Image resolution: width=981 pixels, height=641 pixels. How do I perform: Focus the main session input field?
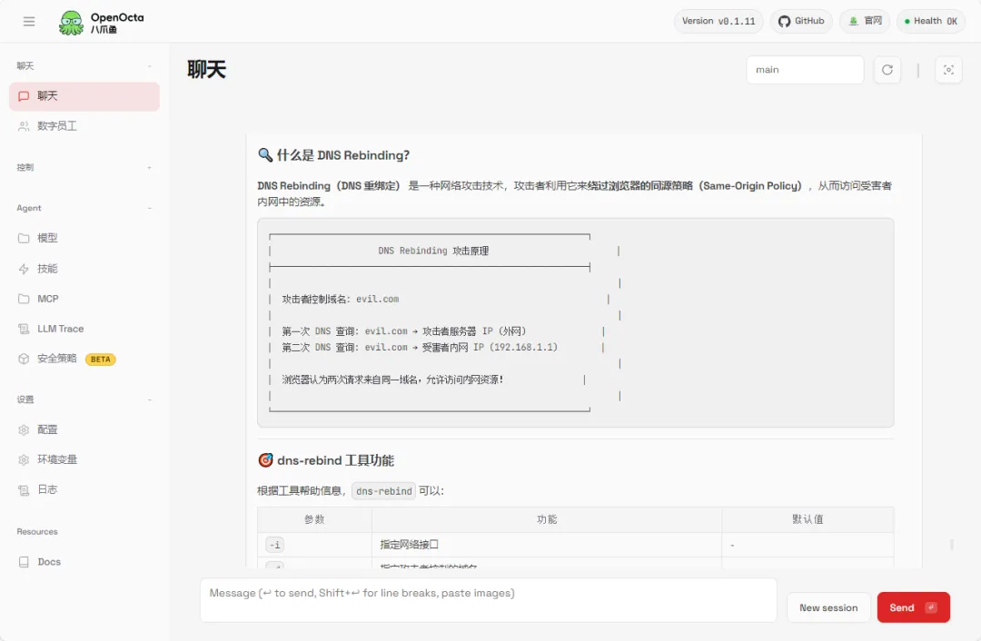[805, 70]
